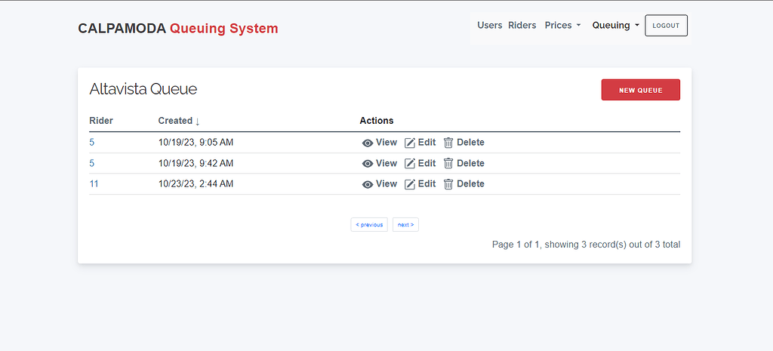The image size is (773, 351).
Task: Go to the Riders page
Action: click(522, 26)
